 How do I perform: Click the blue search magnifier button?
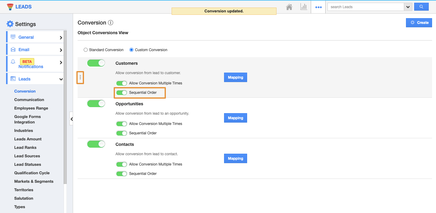pos(421,7)
